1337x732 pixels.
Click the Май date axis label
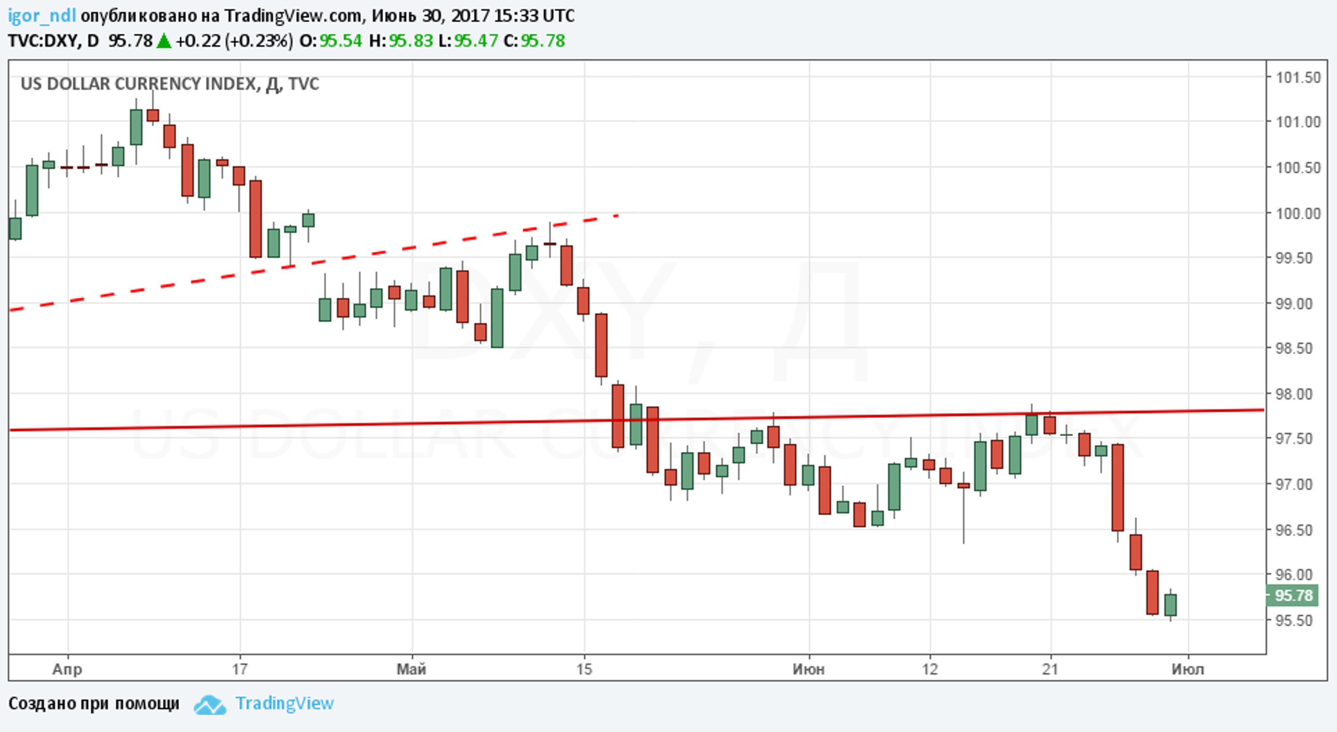click(411, 669)
